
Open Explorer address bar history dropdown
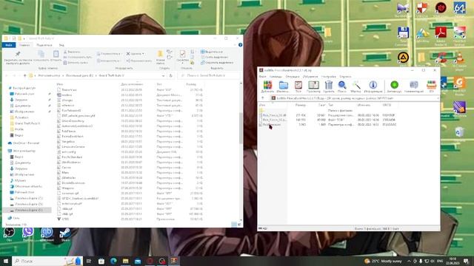(164, 75)
